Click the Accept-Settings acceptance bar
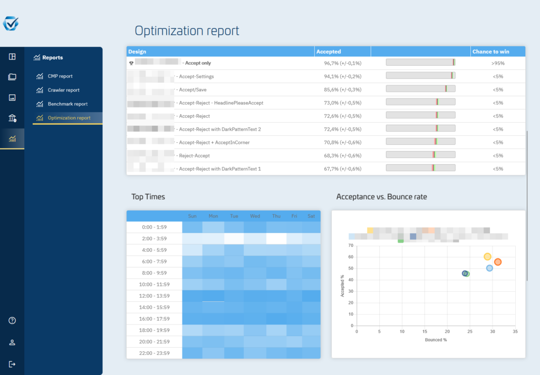540x375 pixels. click(420, 75)
